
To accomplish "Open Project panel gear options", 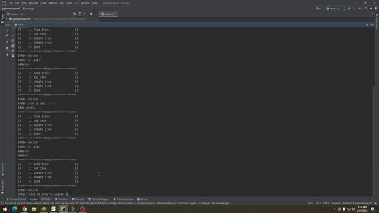I will (91, 14).
